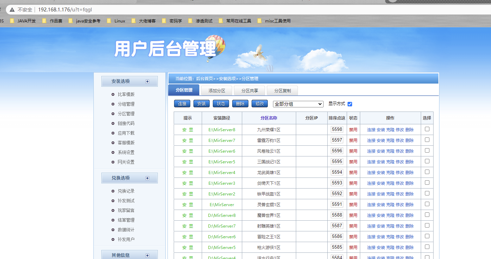Click the blue 修改 toolbar button
491x259 pixels.
point(260,104)
